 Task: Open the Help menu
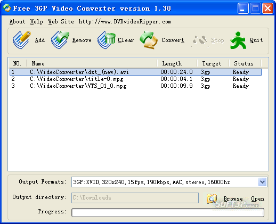tap(36, 22)
